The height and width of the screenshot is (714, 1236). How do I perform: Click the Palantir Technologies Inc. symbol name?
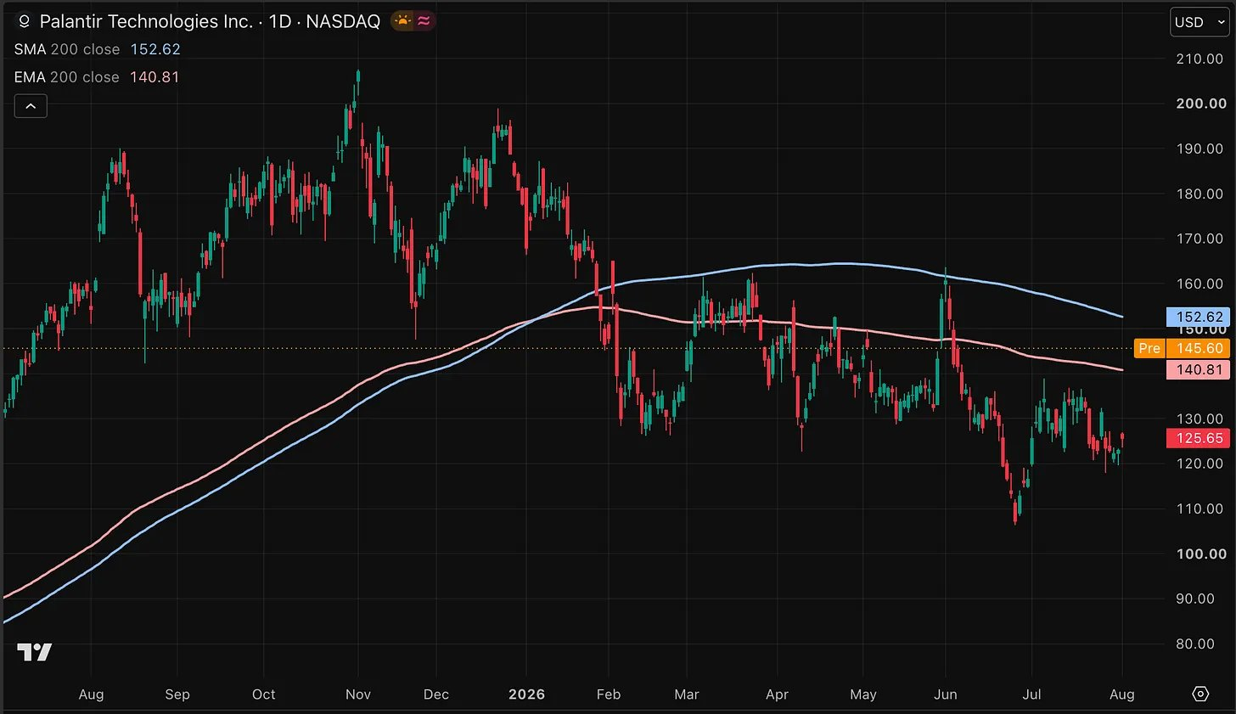(146, 21)
